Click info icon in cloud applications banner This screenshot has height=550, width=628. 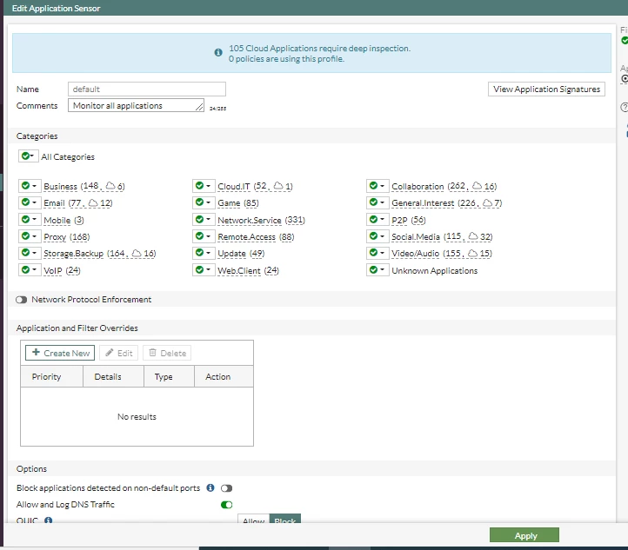[218, 52]
